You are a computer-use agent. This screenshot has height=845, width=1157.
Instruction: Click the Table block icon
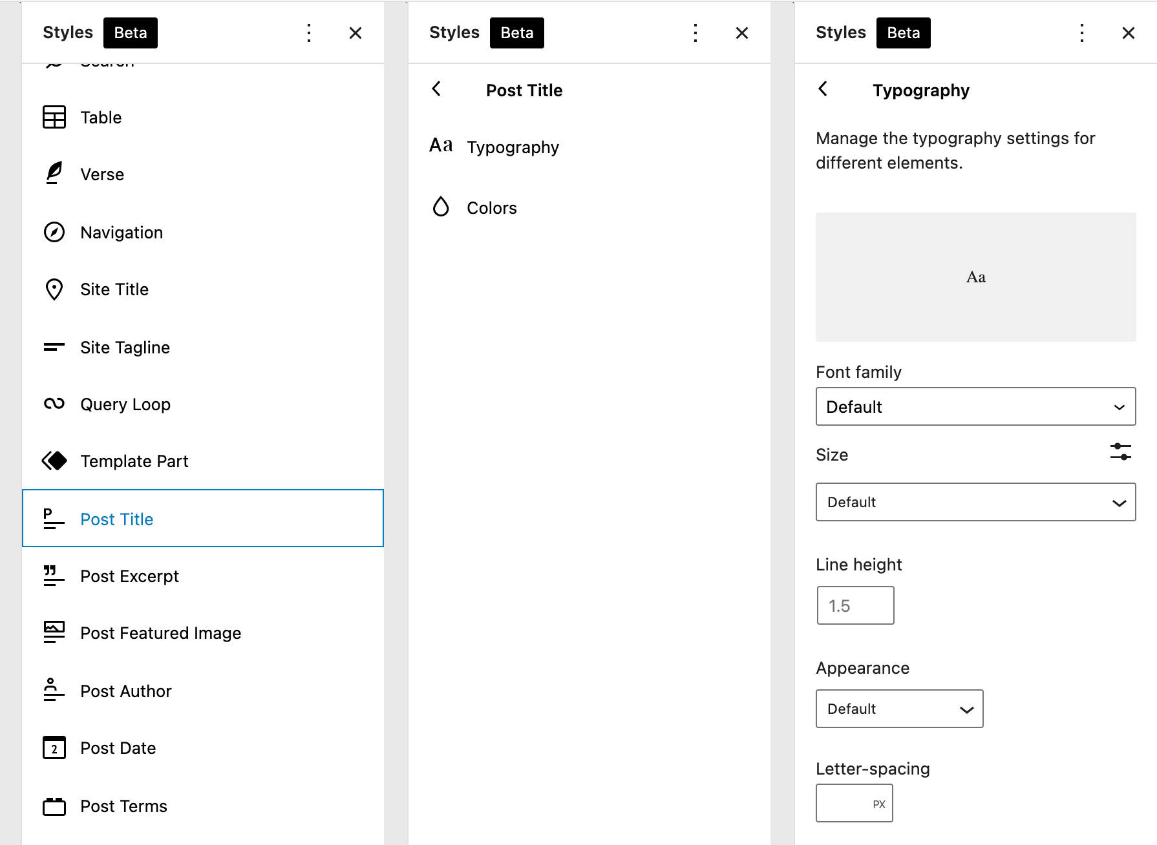(x=54, y=118)
